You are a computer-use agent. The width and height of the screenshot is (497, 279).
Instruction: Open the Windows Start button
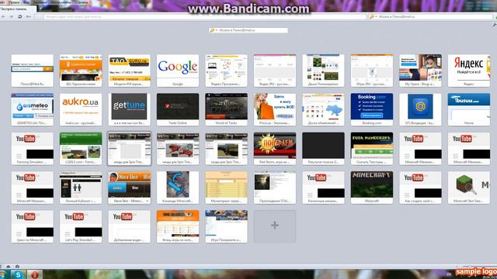click(3, 274)
